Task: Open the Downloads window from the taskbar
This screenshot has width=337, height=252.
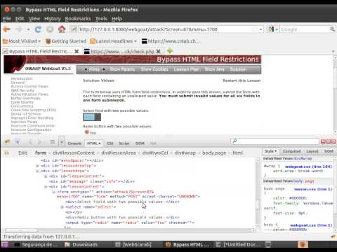Action: [x=81, y=244]
